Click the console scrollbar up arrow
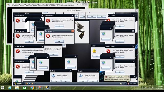This screenshot has height=92, width=164. coord(86,8)
